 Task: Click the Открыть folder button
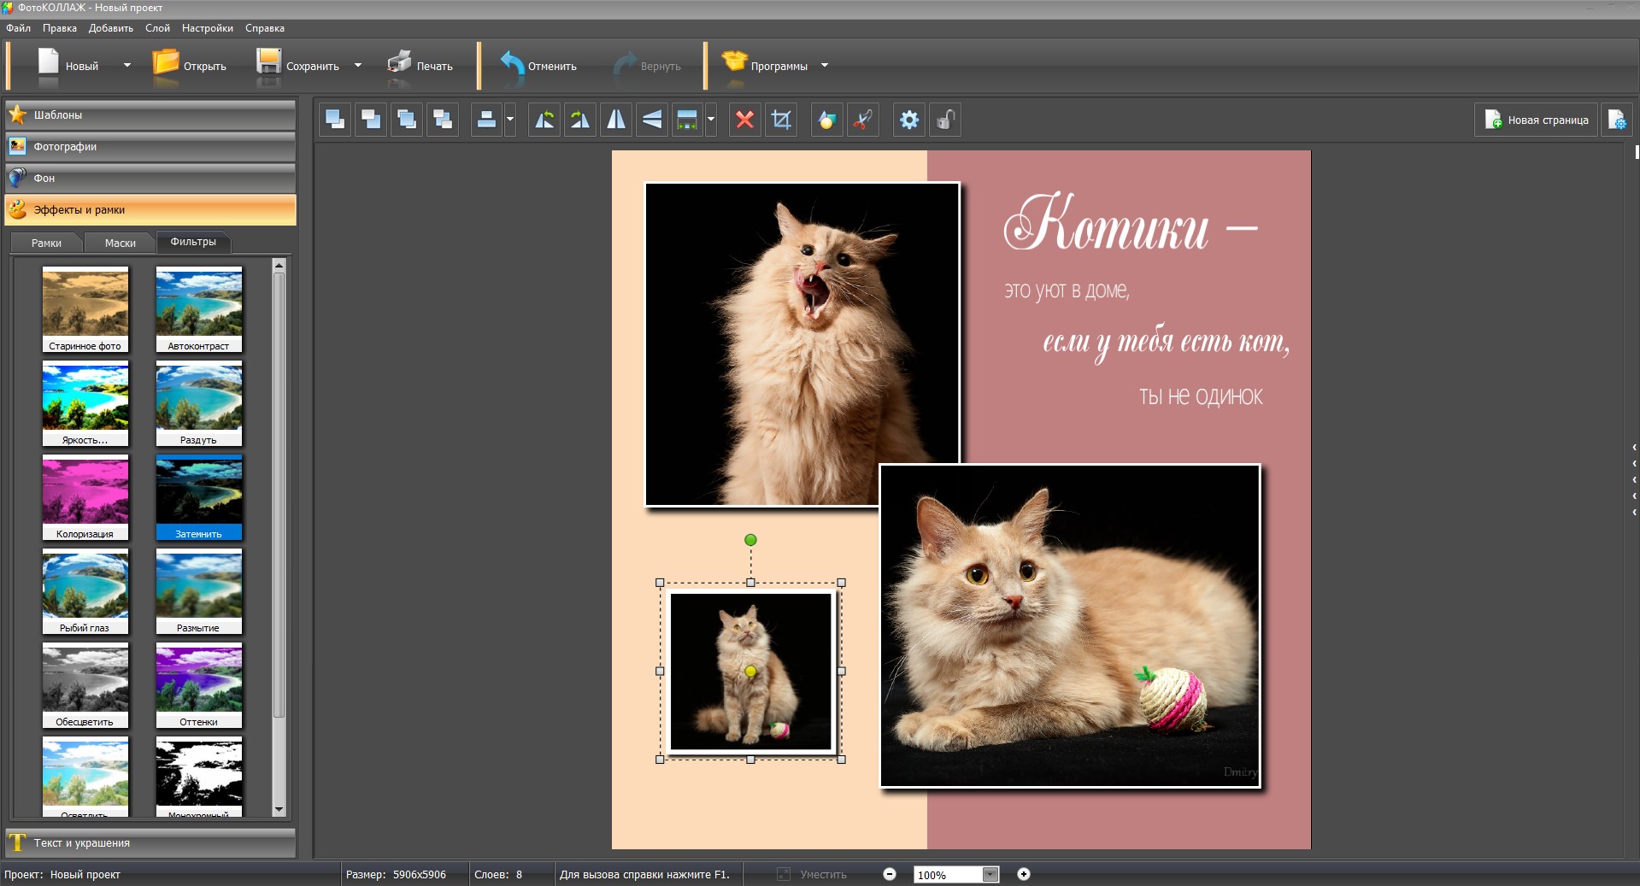point(190,66)
